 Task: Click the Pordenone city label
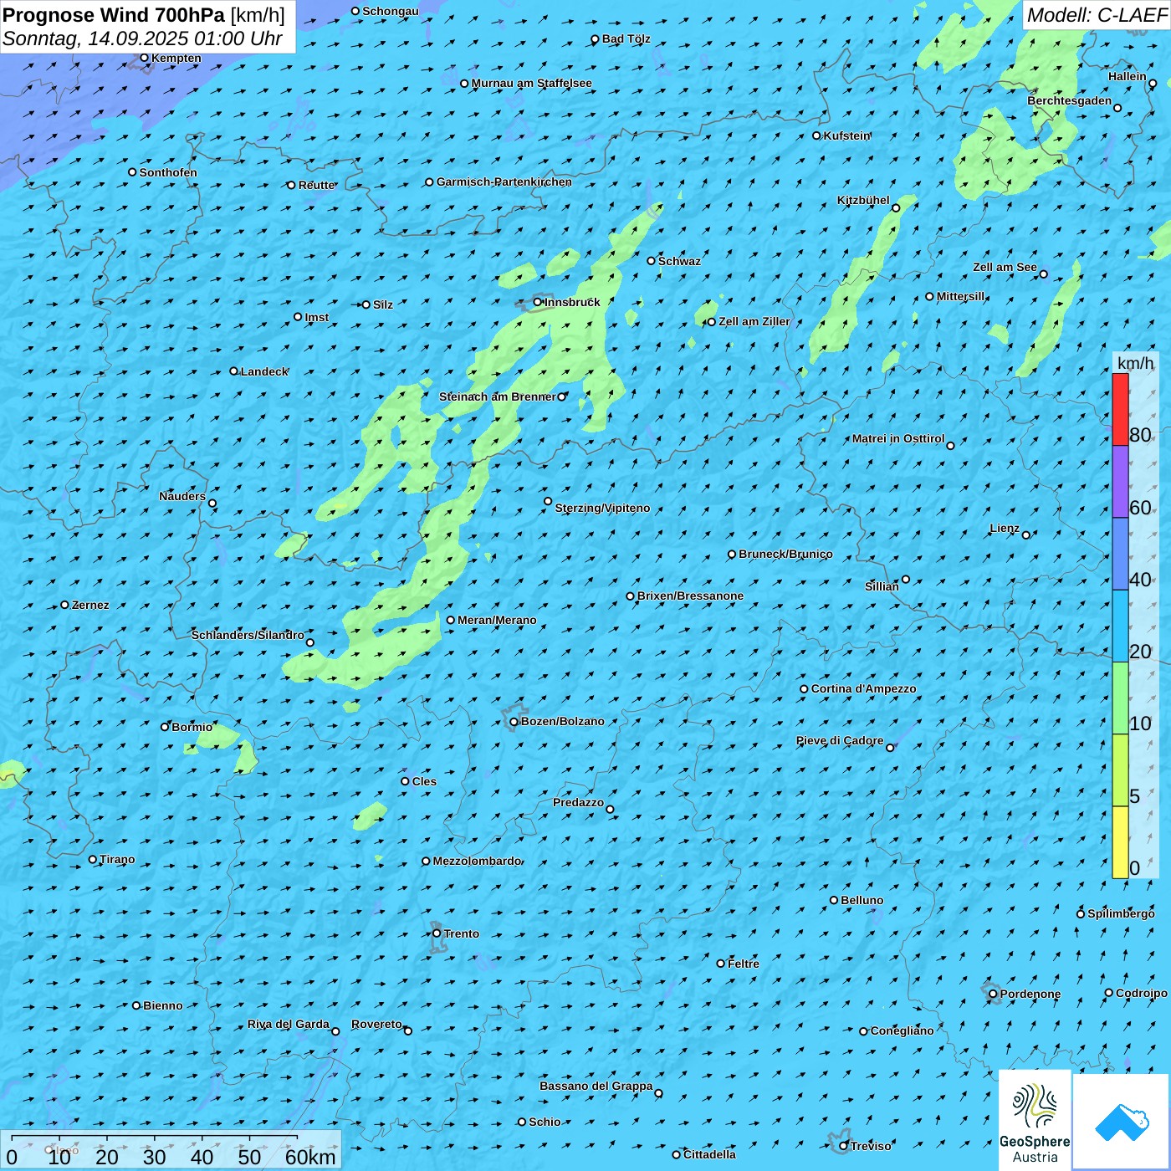[x=1030, y=994]
